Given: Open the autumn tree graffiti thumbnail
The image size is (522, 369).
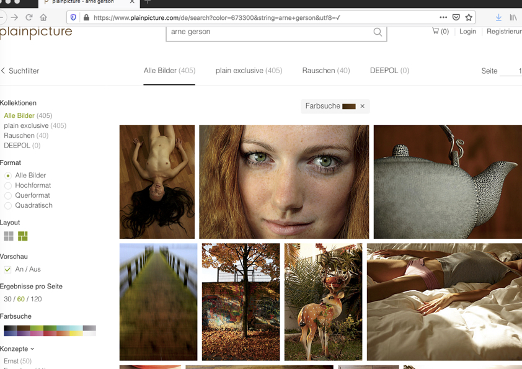Looking at the screenshot, I should 241,302.
